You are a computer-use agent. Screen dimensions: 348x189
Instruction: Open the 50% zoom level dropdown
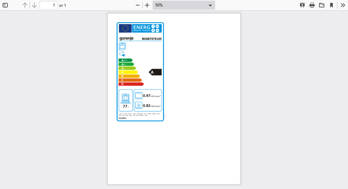pyautogui.click(x=184, y=5)
